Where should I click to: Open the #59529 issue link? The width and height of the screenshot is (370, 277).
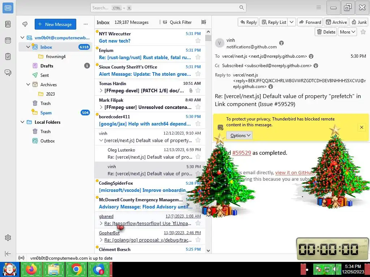(x=242, y=153)
